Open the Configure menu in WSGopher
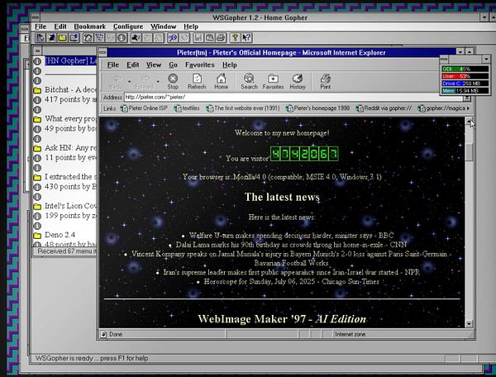The image size is (496, 377). point(128,26)
